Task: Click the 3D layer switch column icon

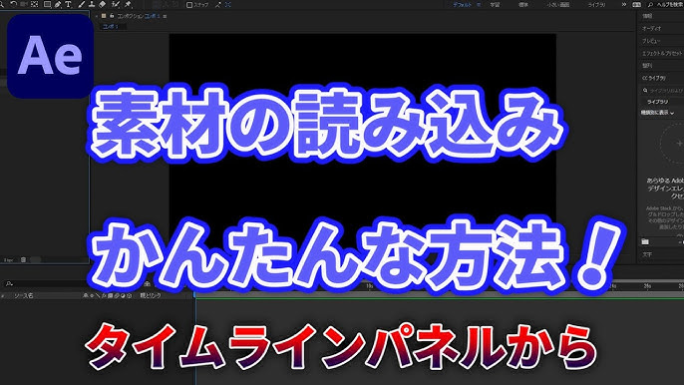Action: [x=130, y=295]
